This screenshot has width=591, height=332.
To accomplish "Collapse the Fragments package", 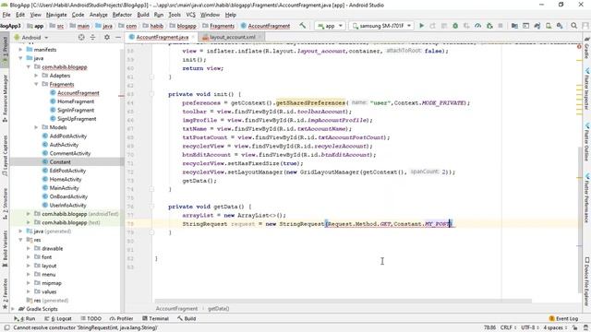I will pyautogui.click(x=36, y=84).
